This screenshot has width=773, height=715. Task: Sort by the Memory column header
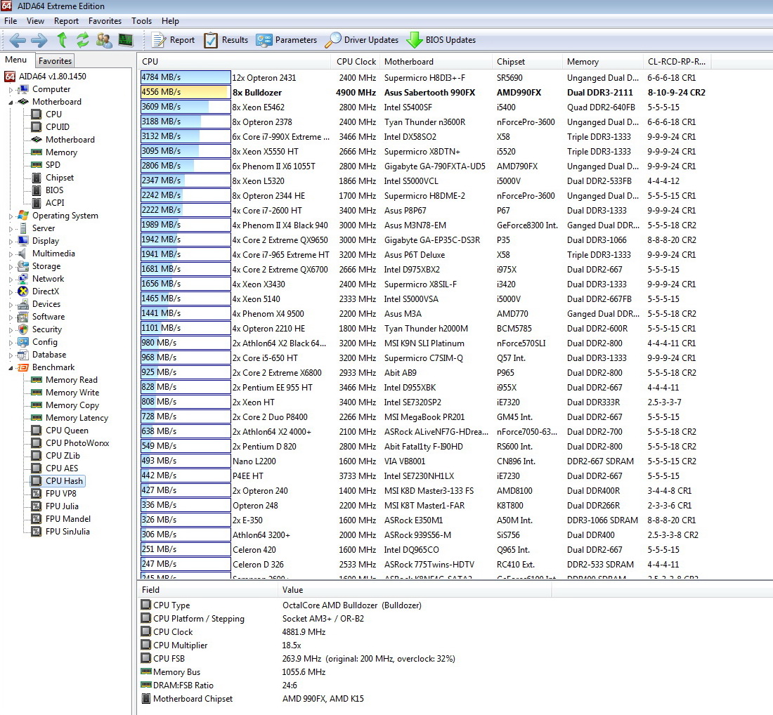(603, 62)
